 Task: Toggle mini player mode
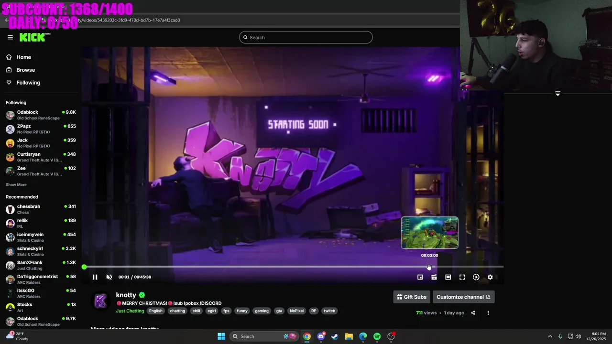click(x=420, y=277)
